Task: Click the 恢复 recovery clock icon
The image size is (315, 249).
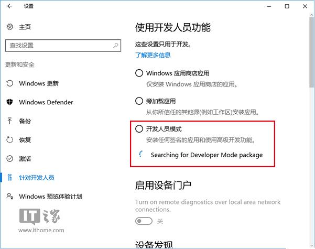Action: tap(9, 140)
